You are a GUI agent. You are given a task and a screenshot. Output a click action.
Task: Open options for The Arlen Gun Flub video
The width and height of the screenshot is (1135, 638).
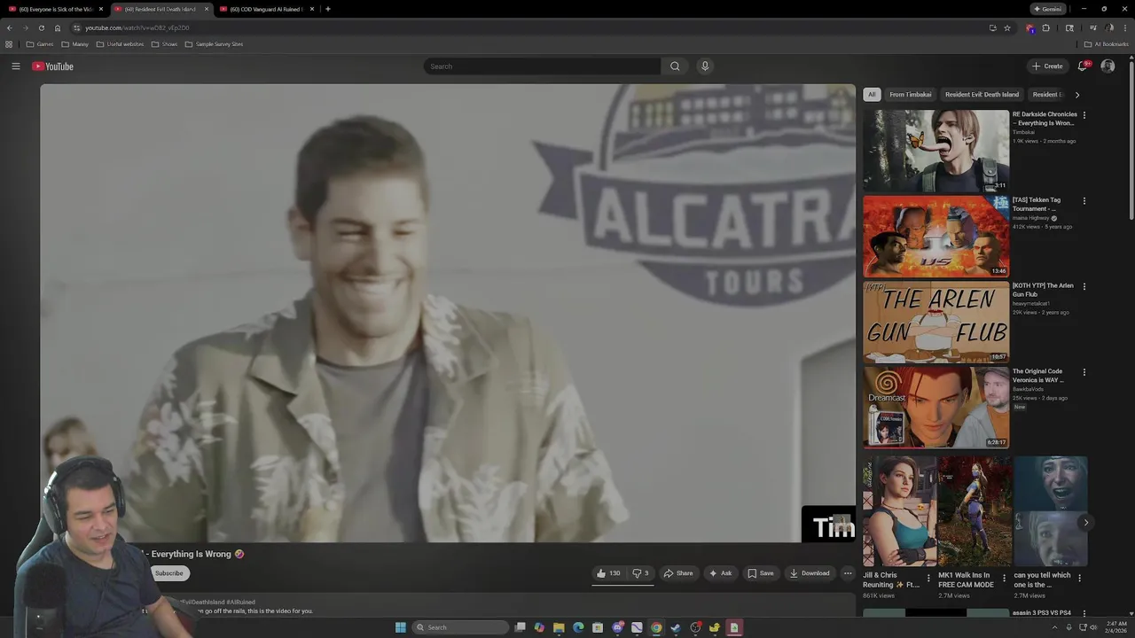click(1084, 287)
